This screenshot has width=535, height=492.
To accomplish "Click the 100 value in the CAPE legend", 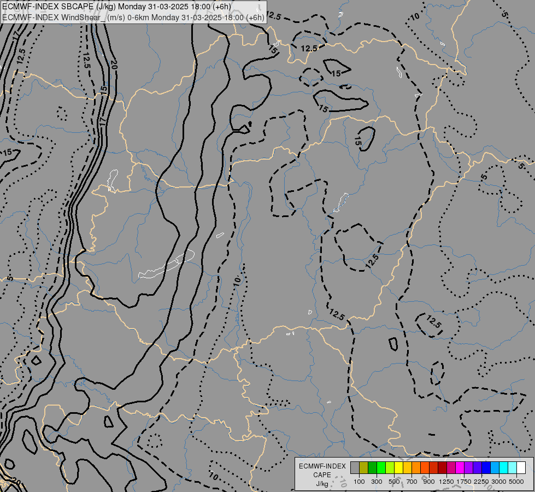I will [x=359, y=482].
